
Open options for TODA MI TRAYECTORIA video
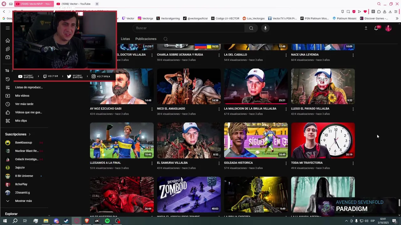353,163
